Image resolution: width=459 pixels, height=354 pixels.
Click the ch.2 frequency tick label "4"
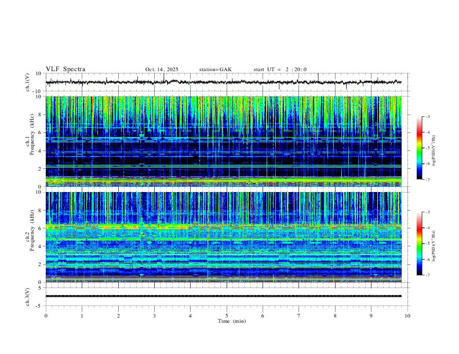pyautogui.click(x=41, y=246)
